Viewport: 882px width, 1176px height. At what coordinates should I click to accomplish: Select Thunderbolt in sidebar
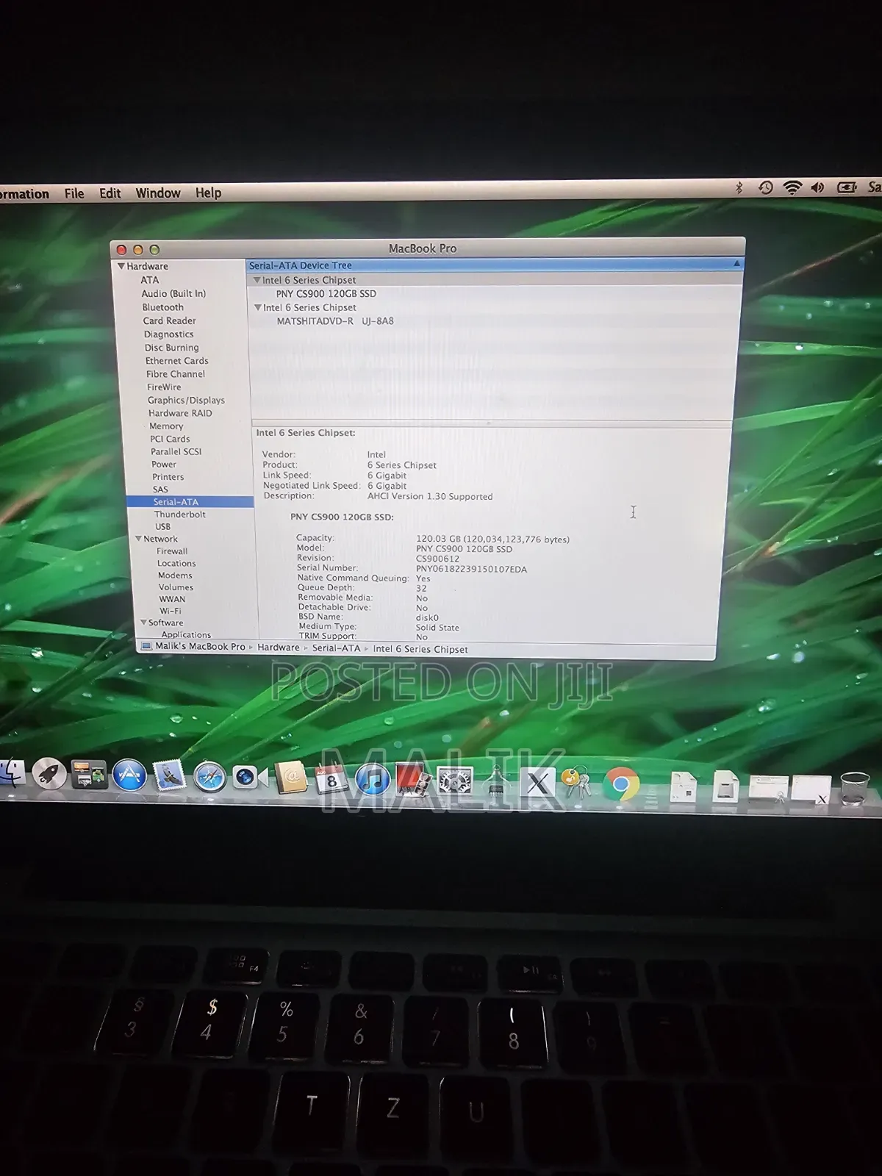(180, 514)
